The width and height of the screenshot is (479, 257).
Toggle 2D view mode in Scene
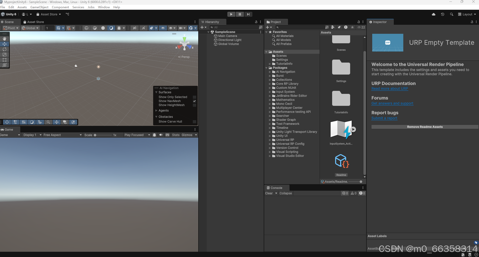point(135,28)
